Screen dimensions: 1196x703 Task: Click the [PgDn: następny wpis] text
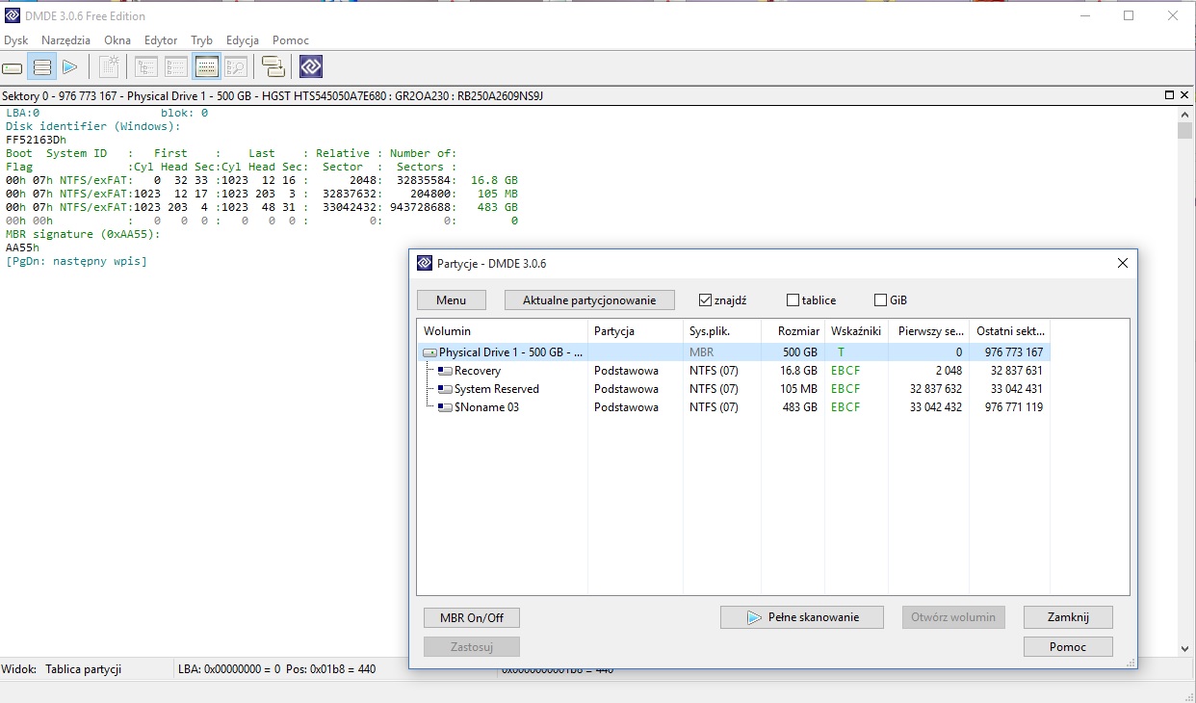[x=76, y=261]
